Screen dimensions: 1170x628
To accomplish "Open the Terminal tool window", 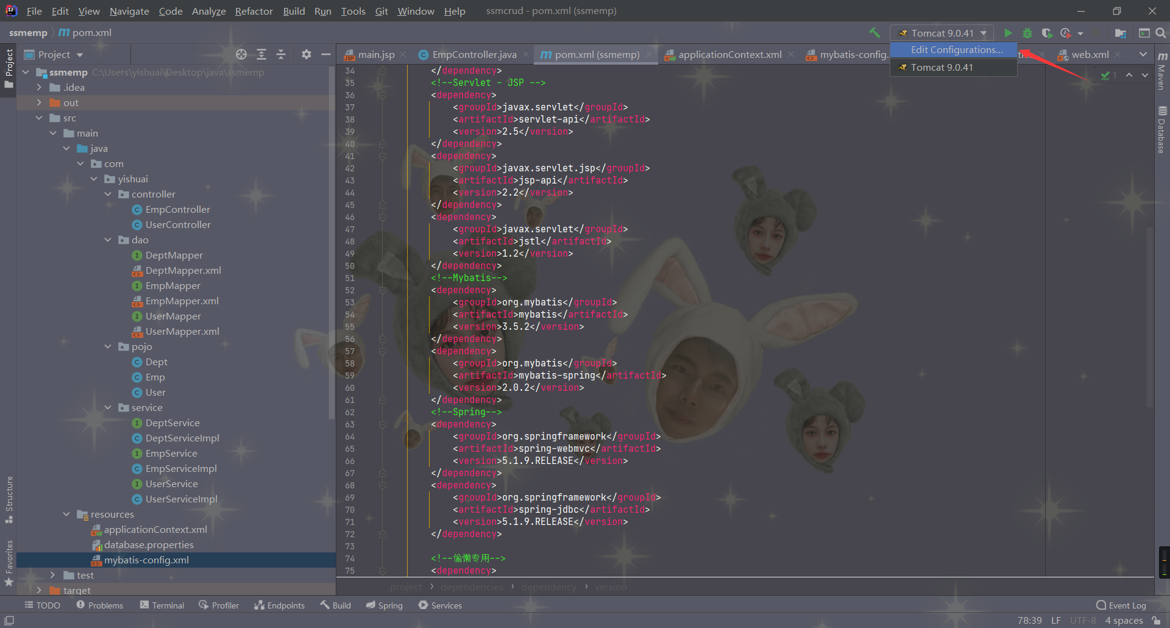I will click(x=161, y=605).
